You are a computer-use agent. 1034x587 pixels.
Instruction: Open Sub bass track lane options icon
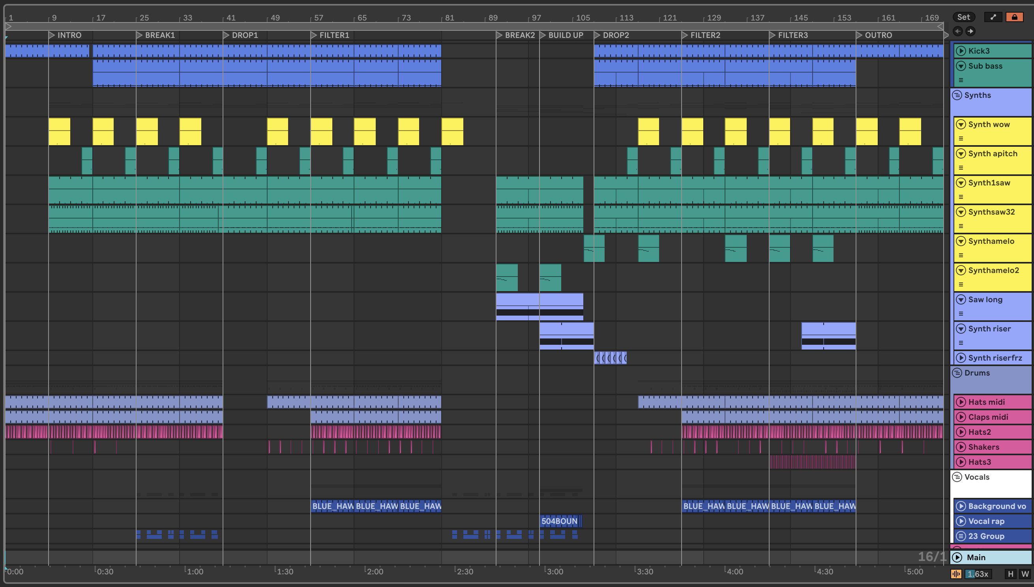[x=961, y=80]
